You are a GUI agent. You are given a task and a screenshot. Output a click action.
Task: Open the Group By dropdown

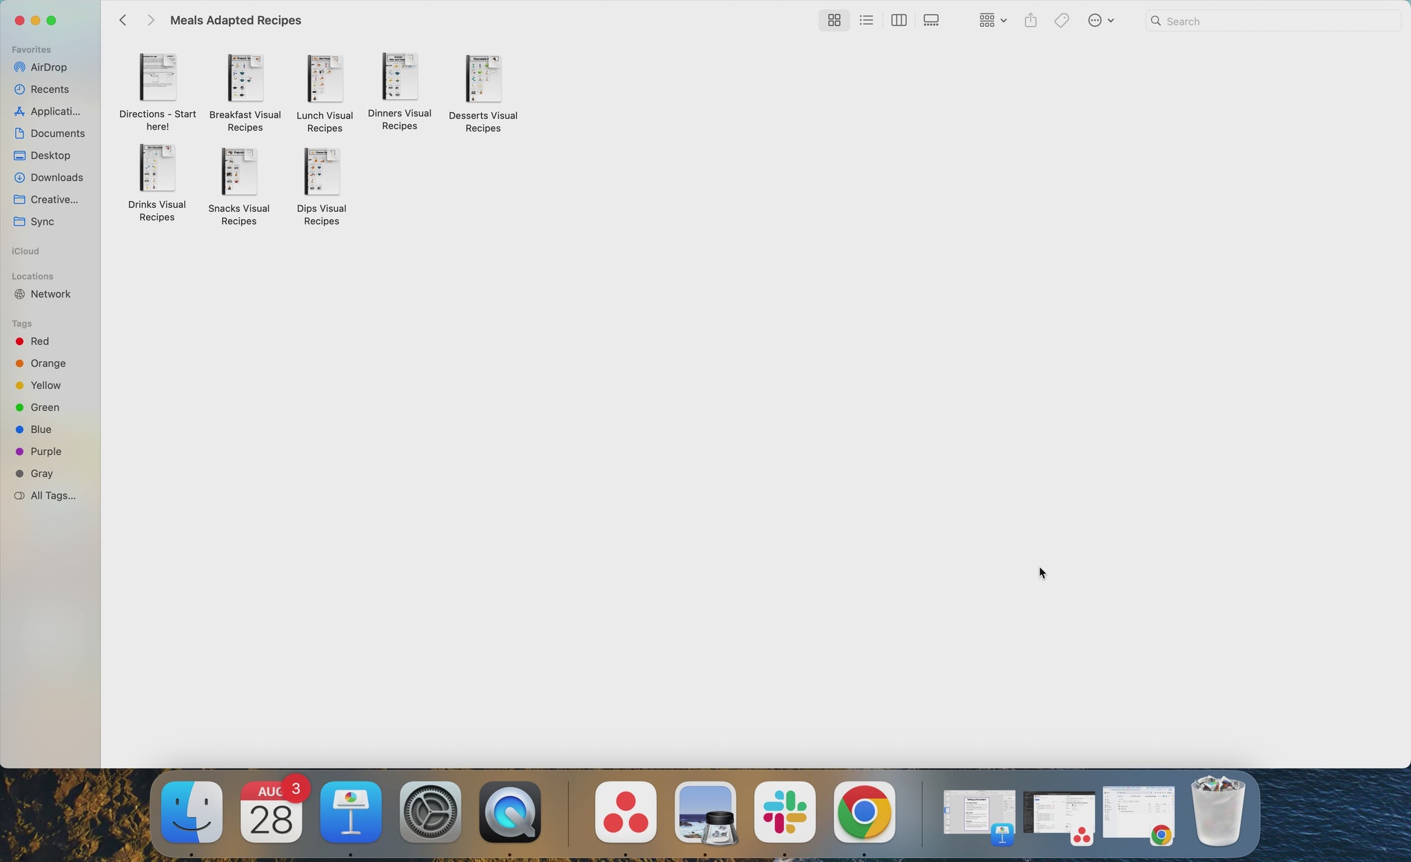(x=993, y=21)
